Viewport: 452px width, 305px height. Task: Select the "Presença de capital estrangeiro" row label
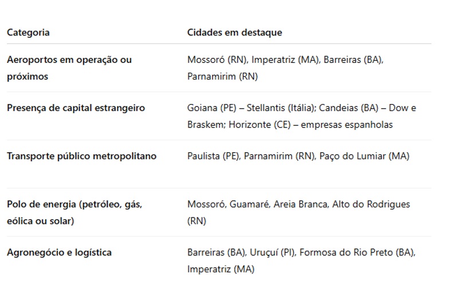click(x=76, y=108)
